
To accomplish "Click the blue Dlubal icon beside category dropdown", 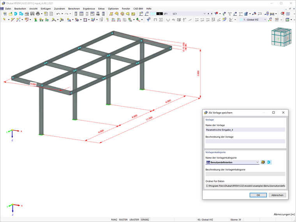I will (x=269, y=162).
